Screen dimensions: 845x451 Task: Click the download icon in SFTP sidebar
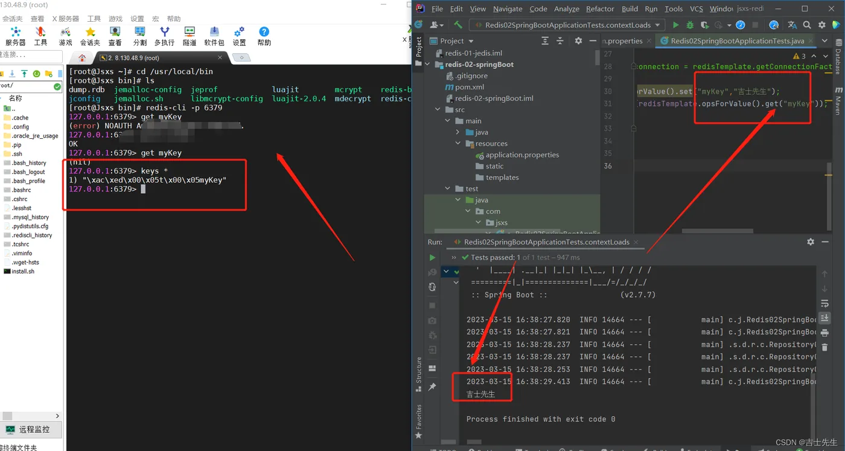(11, 74)
